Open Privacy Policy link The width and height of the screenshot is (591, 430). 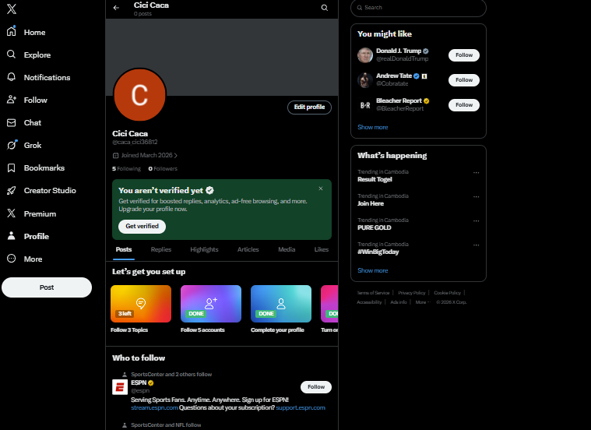tap(412, 293)
